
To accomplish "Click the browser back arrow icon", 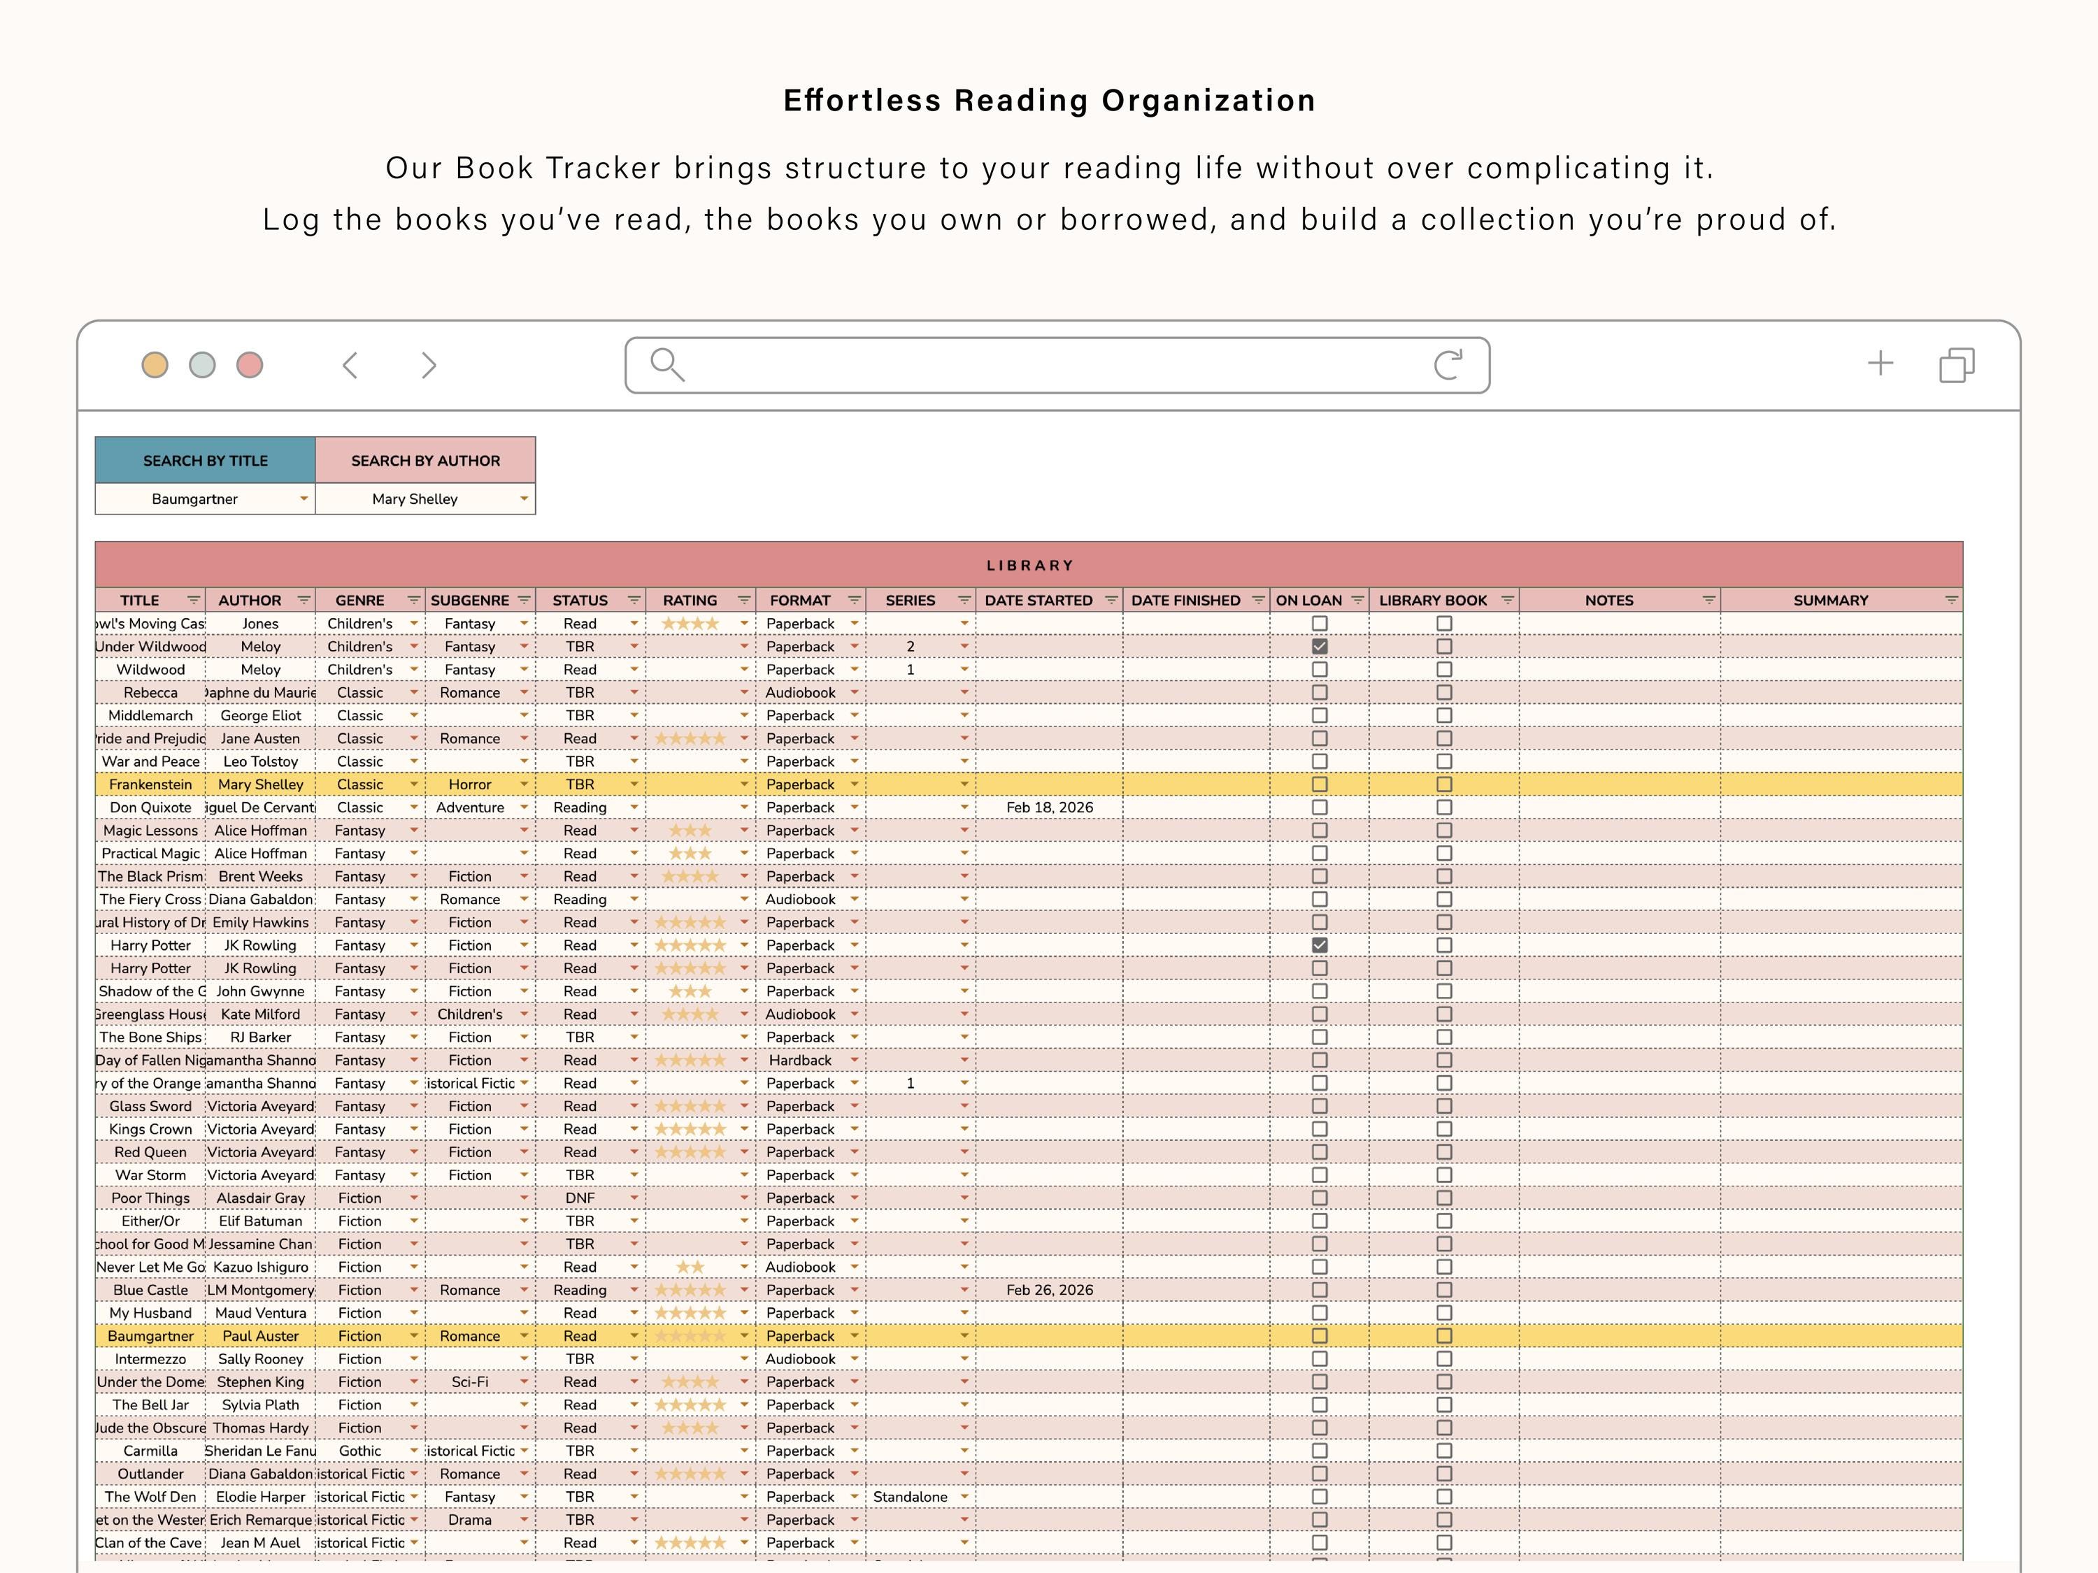I will click(x=350, y=365).
